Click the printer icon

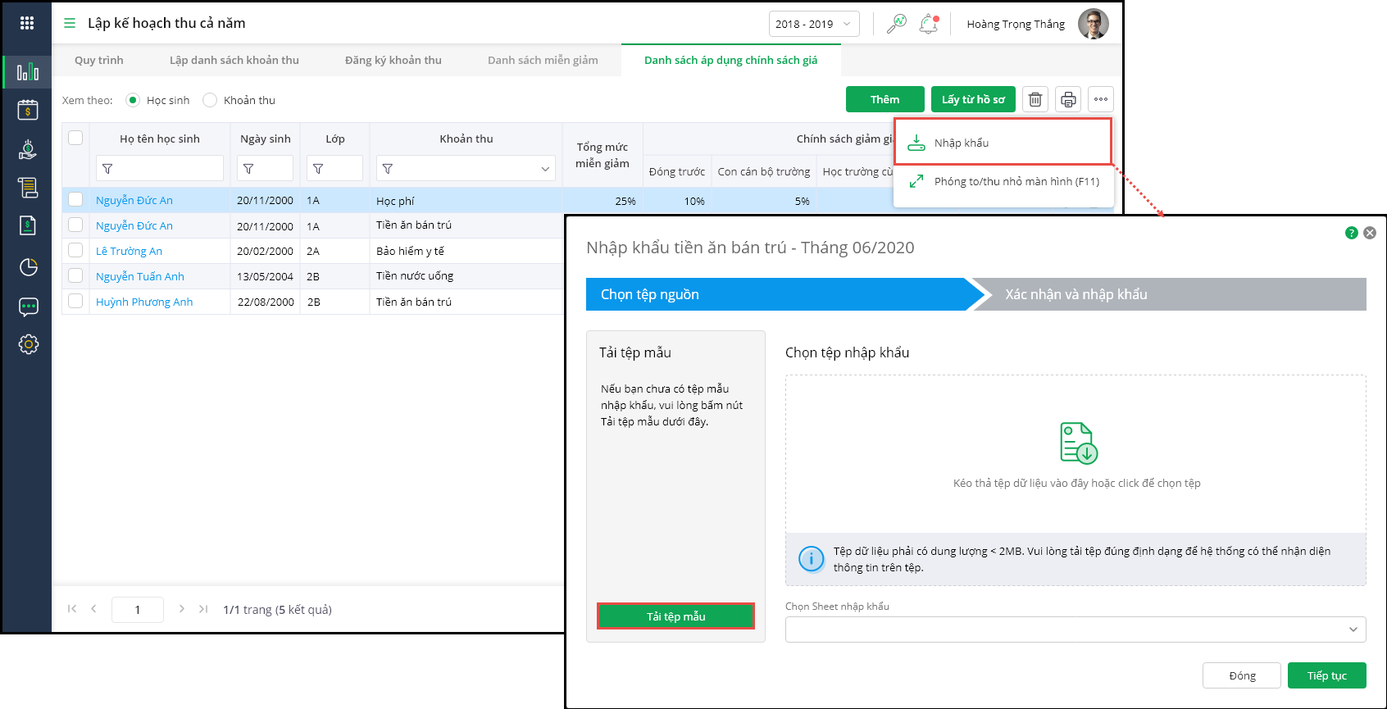pos(1068,99)
